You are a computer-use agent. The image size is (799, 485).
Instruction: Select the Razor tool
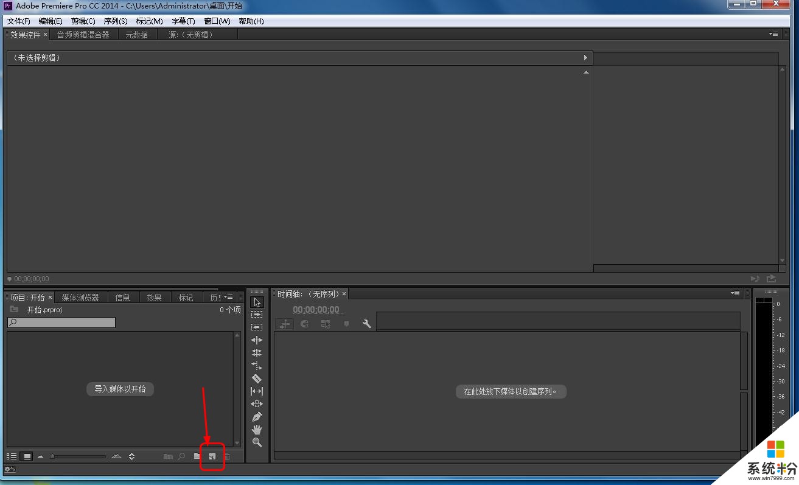click(x=257, y=379)
